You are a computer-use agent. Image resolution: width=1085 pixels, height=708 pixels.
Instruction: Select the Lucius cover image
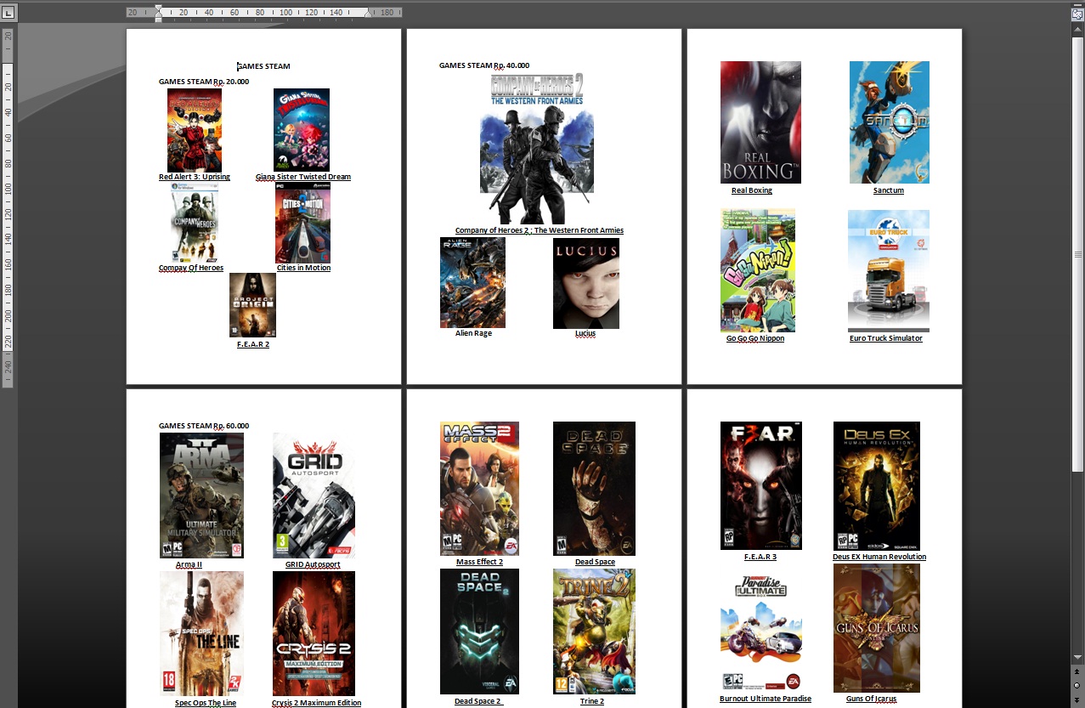pyautogui.click(x=586, y=283)
